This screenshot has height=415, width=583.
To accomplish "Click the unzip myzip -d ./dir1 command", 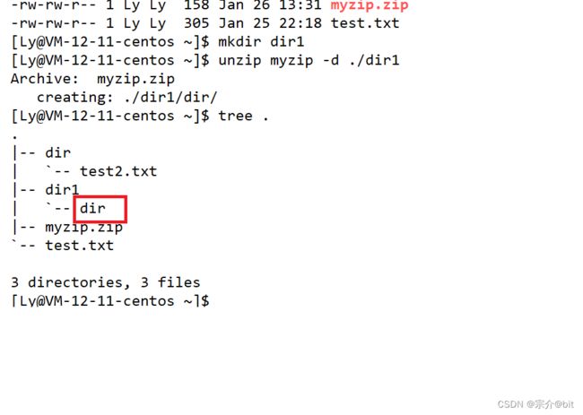I will coord(309,60).
